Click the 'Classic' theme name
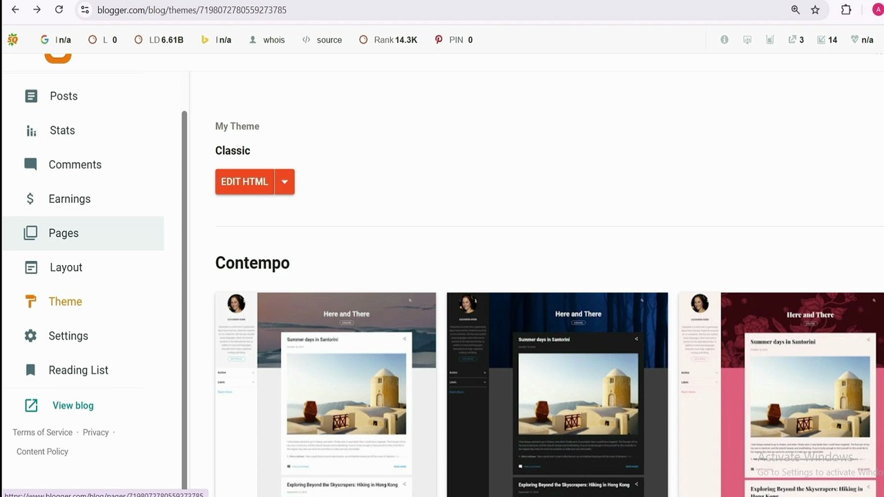 coord(233,150)
